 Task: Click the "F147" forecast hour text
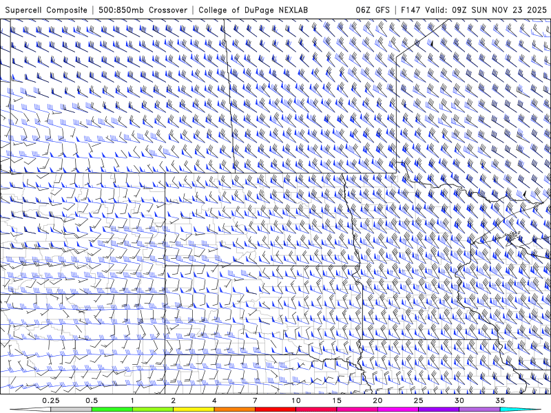(x=410, y=10)
